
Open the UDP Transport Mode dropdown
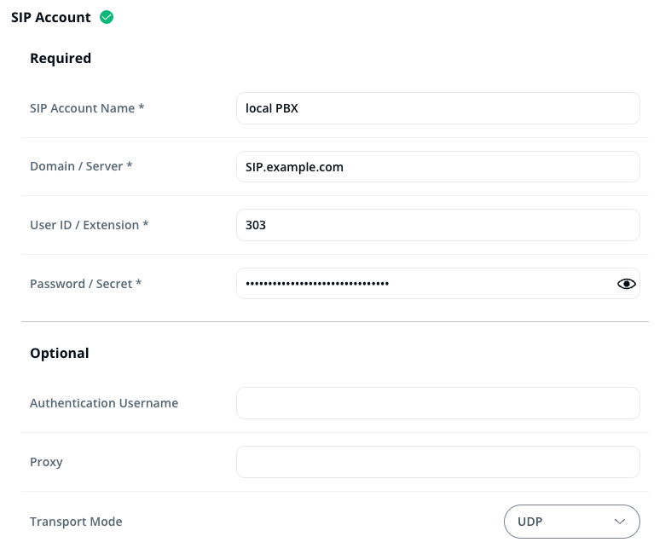point(571,522)
